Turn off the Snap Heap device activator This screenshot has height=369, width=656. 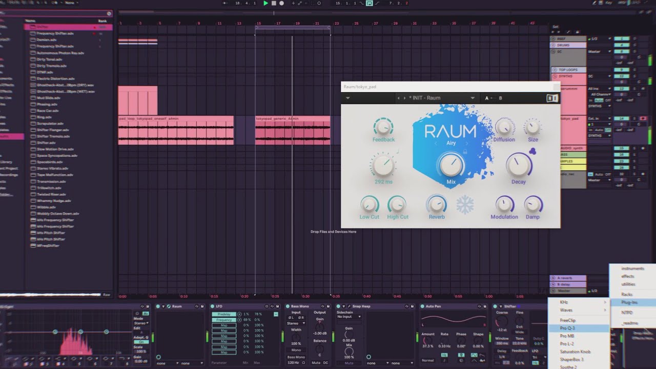pos(338,306)
